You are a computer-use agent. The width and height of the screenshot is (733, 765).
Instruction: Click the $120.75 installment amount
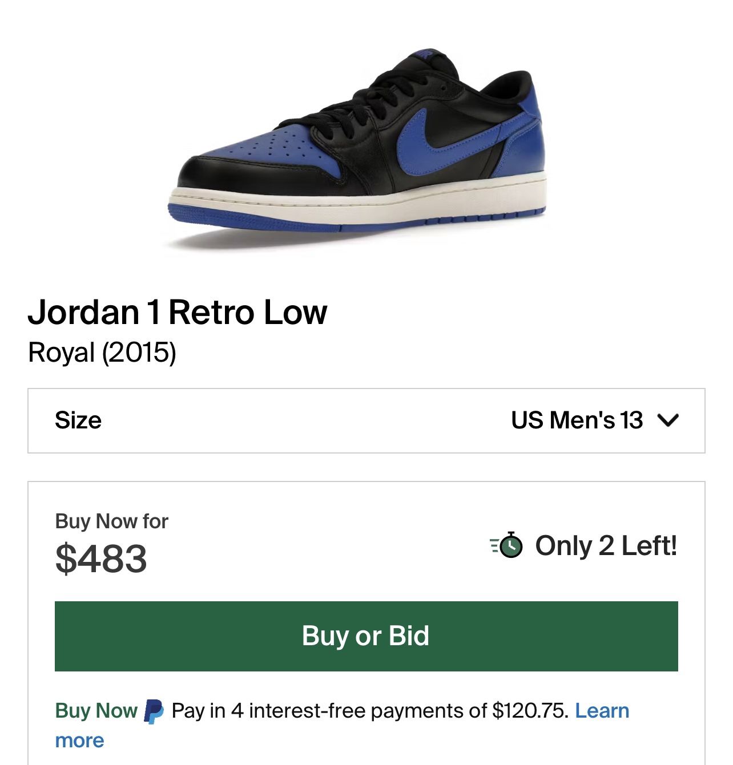pos(530,711)
